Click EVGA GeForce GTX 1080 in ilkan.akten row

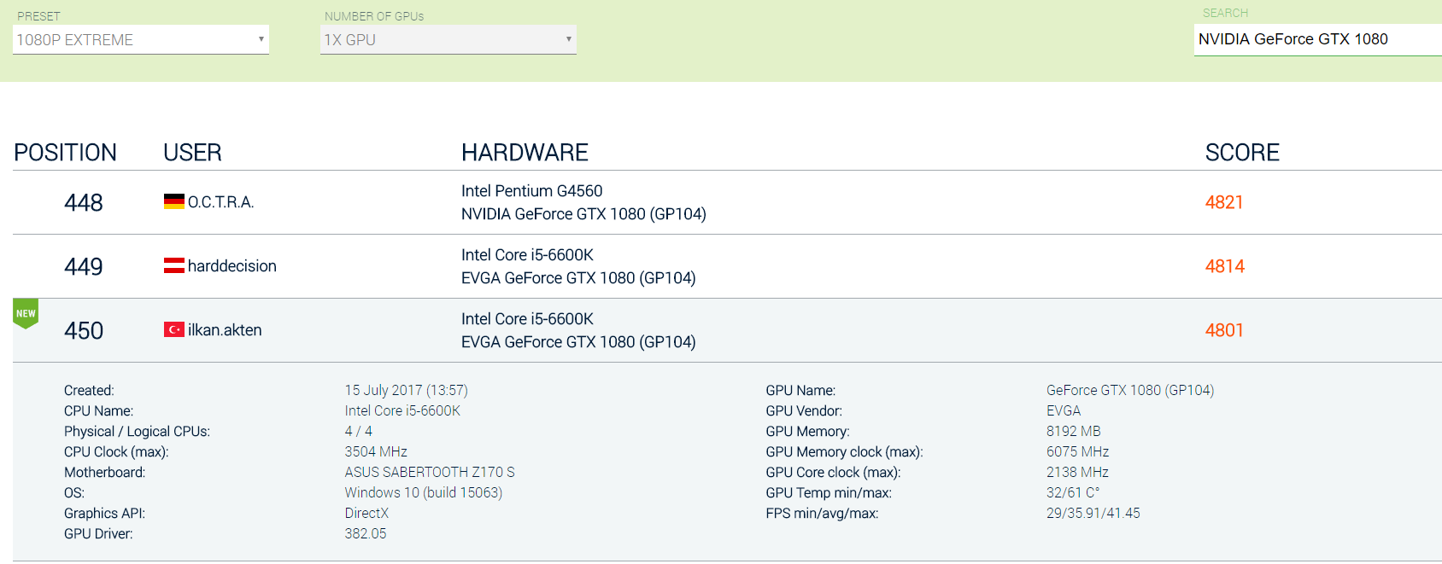click(x=578, y=342)
